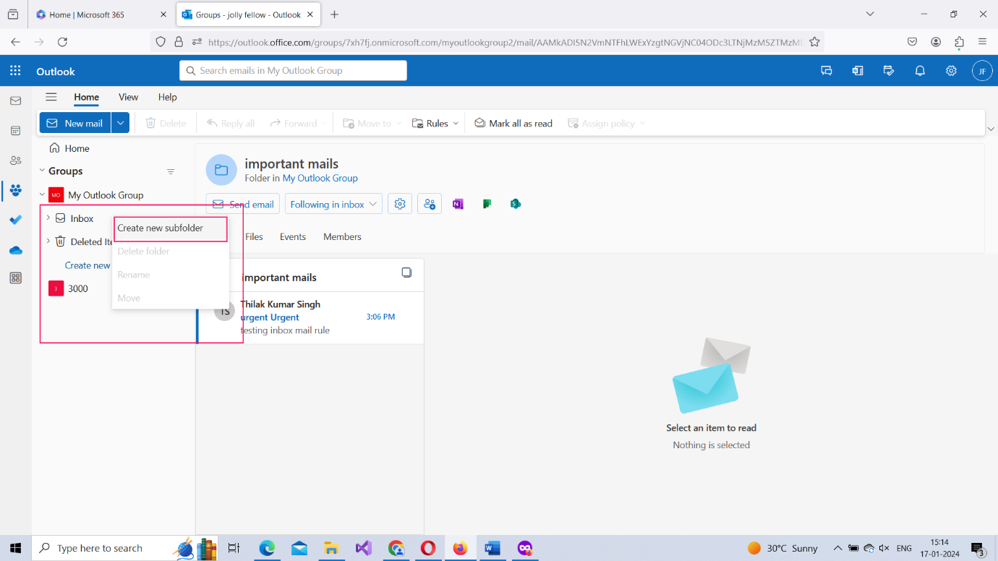Open the Events tab of the group
This screenshot has height=561, width=998.
pos(293,236)
